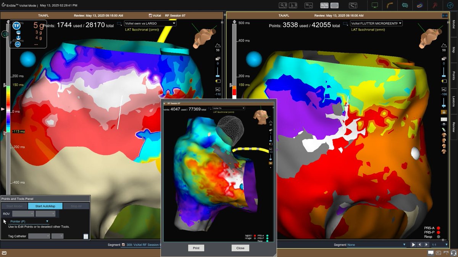Open the notes list icon in Points and Tools Panel
The width and height of the screenshot is (458, 257).
[86, 236]
